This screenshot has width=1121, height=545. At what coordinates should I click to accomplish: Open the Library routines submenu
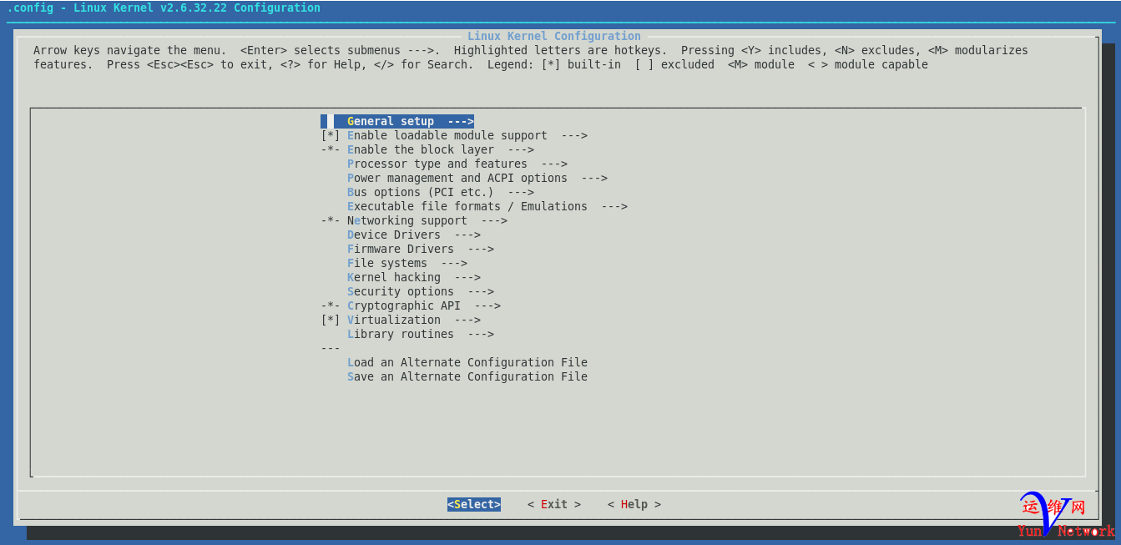pos(421,334)
